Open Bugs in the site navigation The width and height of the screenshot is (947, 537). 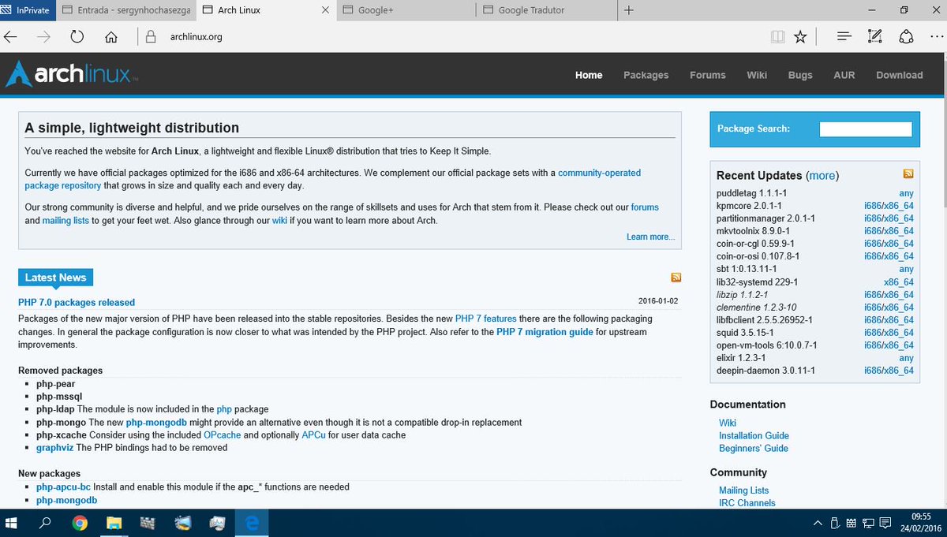click(800, 75)
